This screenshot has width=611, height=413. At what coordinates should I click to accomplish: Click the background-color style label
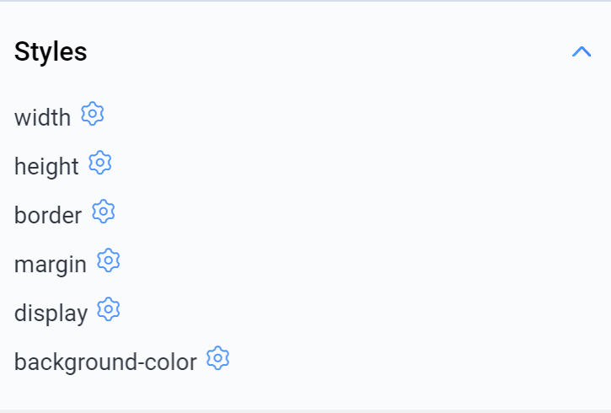(x=105, y=362)
